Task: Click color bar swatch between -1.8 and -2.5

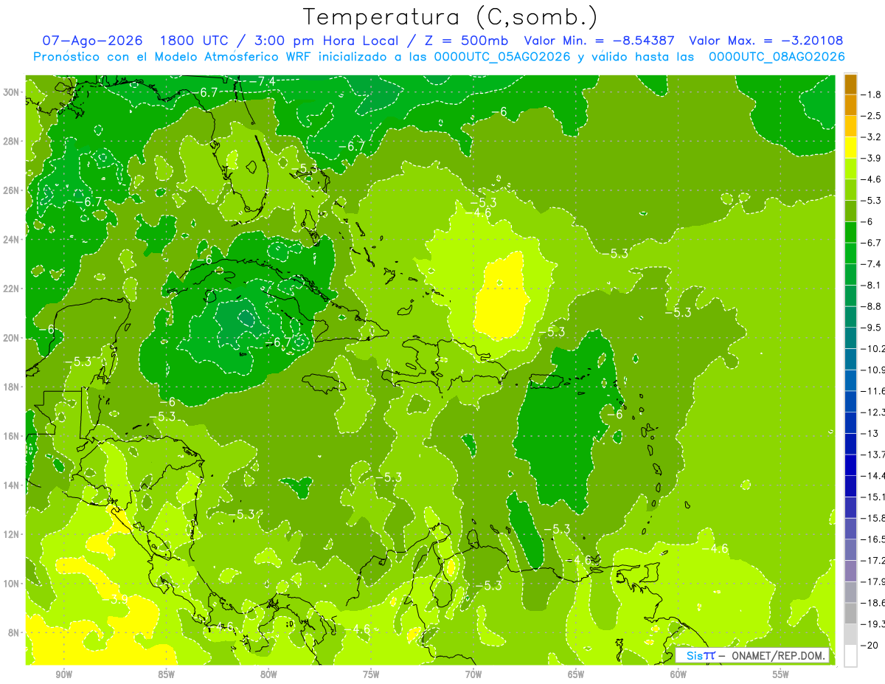Action: pyautogui.click(x=850, y=105)
